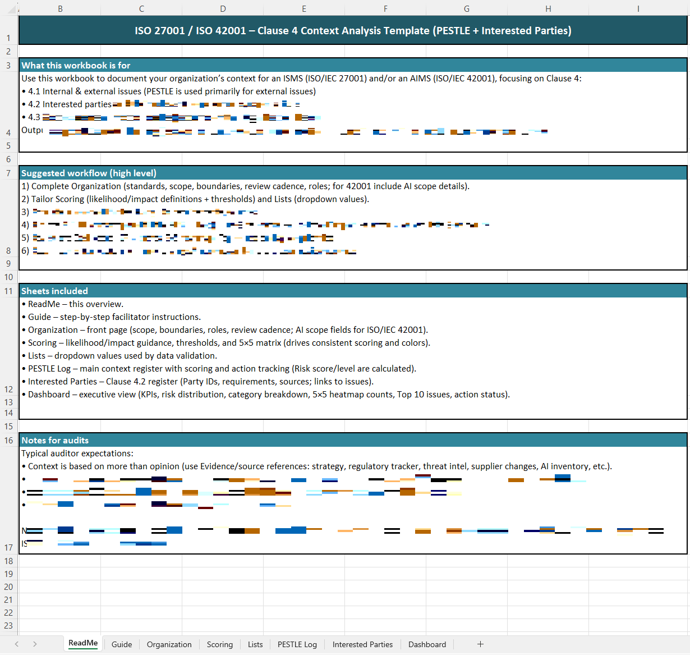Add a new sheet with plus icon
This screenshot has height=655, width=690.
coord(480,644)
